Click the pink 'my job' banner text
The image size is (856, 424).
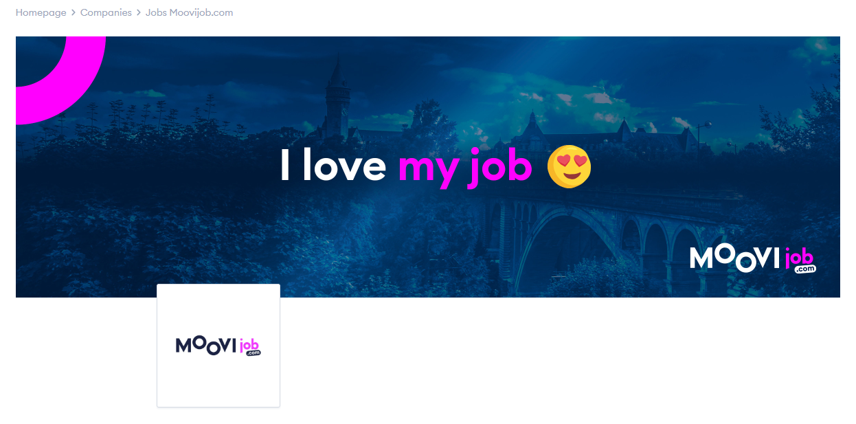point(465,168)
